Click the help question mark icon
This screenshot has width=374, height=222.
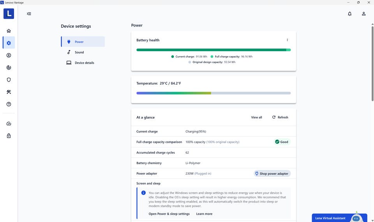(x=9, y=104)
